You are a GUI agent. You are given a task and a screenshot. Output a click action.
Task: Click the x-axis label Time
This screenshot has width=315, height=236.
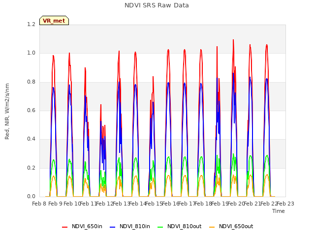279,211
